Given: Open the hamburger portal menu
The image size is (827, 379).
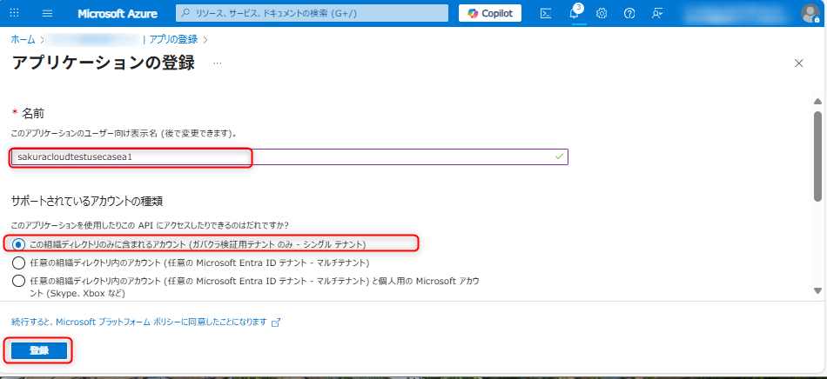Looking at the screenshot, I should pyautogui.click(x=48, y=13).
